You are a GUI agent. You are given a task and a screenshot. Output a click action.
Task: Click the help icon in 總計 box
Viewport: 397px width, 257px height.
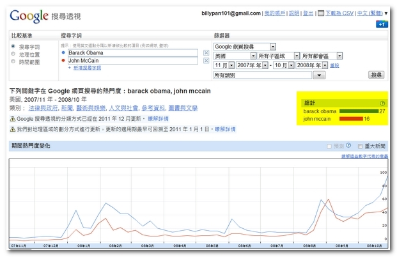382,103
